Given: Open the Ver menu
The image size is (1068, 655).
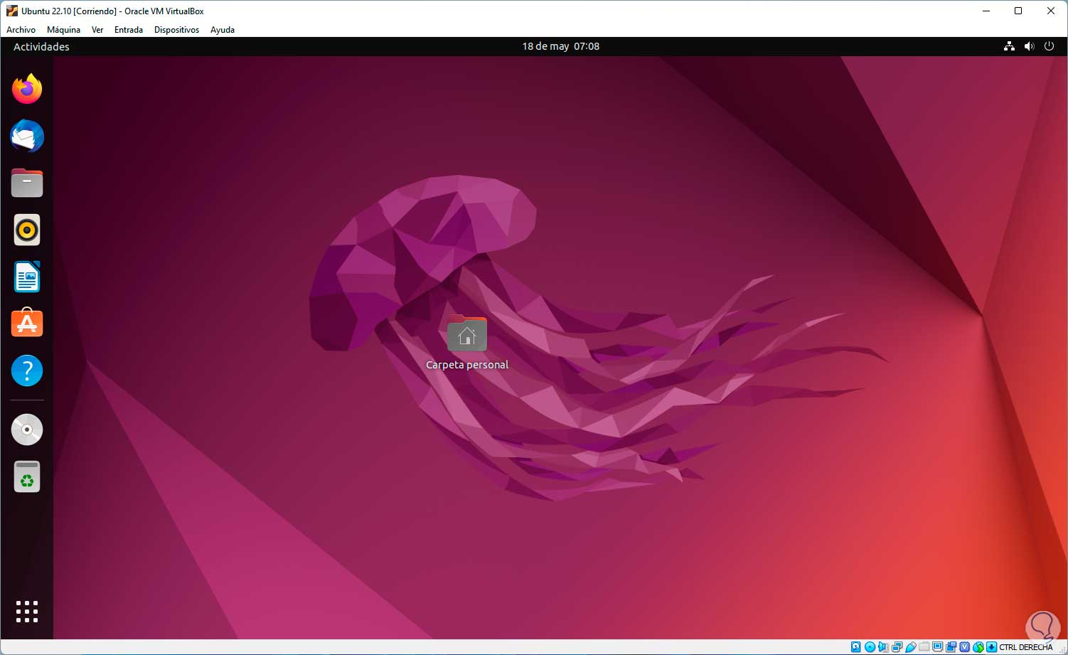Looking at the screenshot, I should tap(97, 30).
